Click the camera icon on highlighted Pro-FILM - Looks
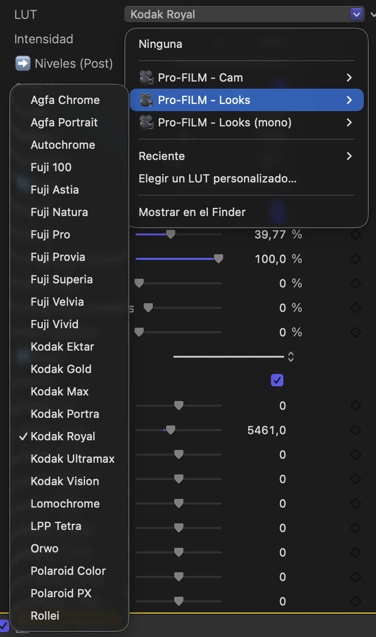The width and height of the screenshot is (376, 637). coord(147,100)
